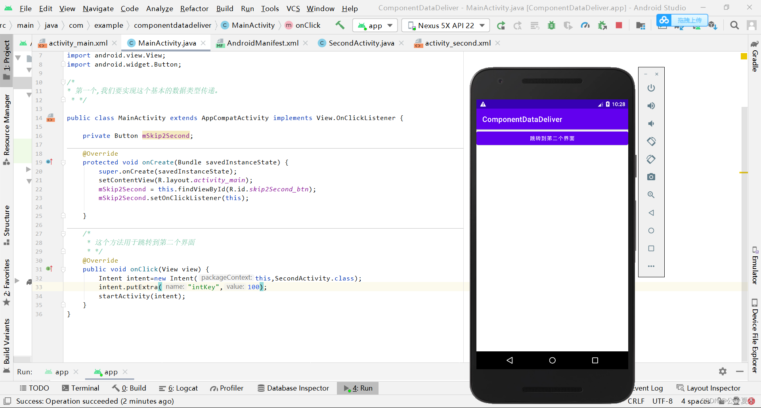The height and width of the screenshot is (408, 761).
Task: Open the Nexus 5X API 22 device selector
Action: 445,25
